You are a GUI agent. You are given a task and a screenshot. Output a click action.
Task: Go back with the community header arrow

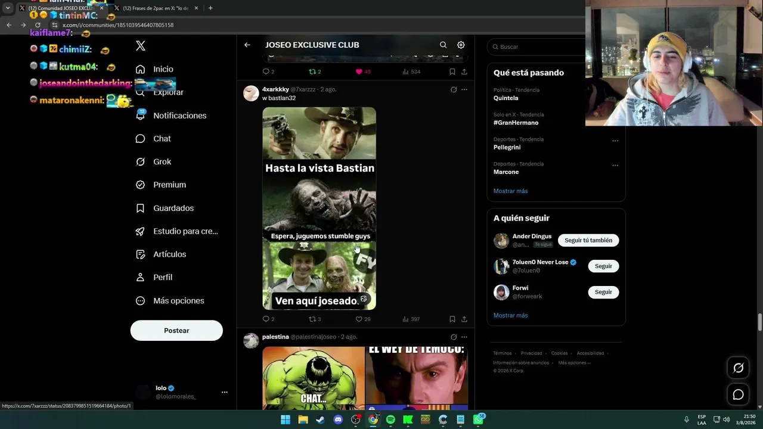(247, 45)
